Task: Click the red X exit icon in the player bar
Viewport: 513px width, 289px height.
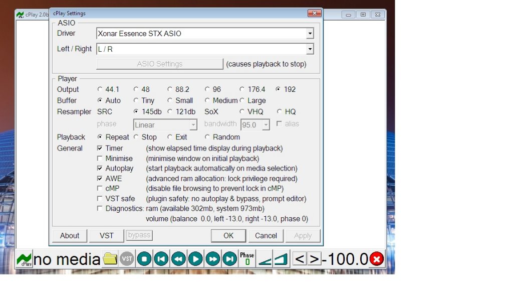Action: [x=377, y=259]
